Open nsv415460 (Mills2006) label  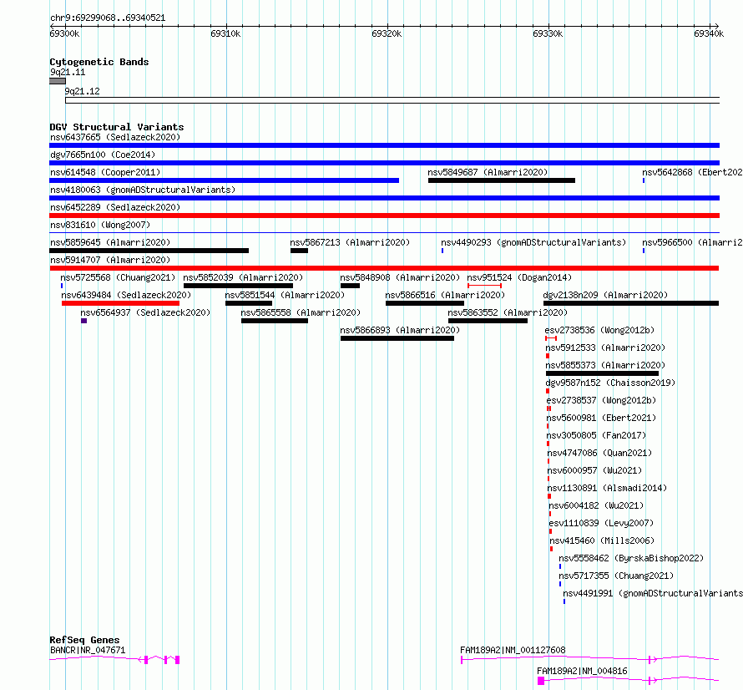click(602, 540)
